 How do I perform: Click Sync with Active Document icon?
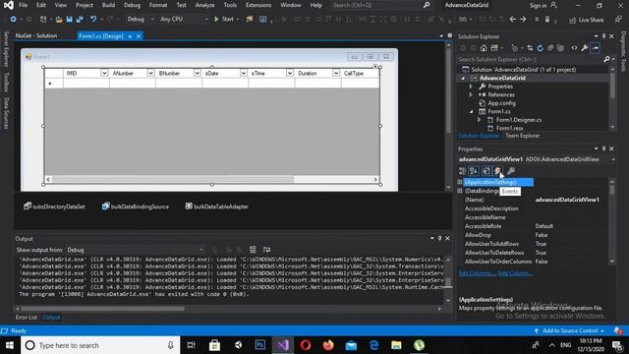(530, 48)
